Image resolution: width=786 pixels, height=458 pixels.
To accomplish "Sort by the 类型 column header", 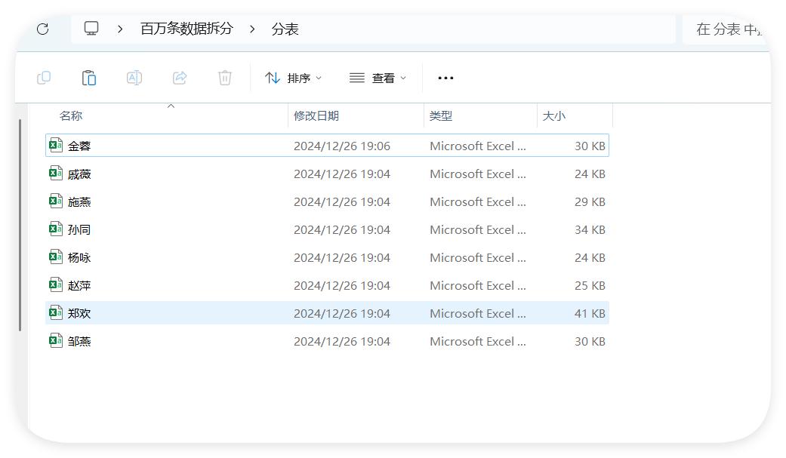I will click(441, 115).
